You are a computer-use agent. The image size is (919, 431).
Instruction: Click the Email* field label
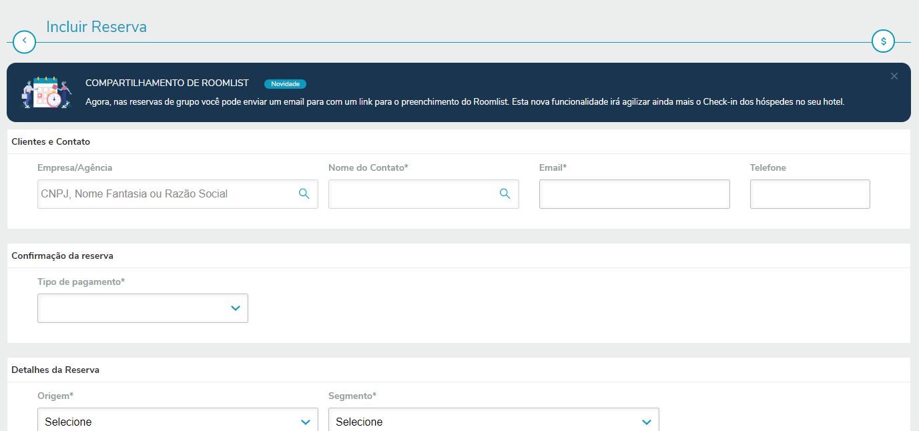553,167
